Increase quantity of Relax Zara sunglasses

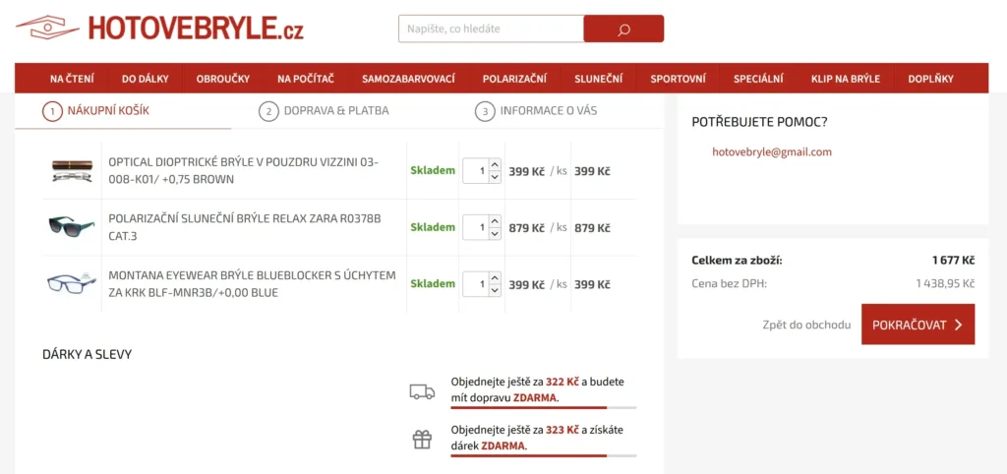coord(495,221)
